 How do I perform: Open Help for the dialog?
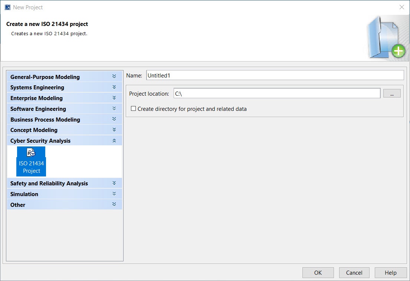tap(390, 273)
